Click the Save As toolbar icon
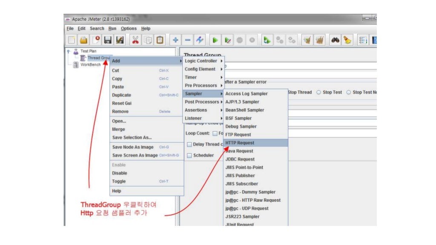Image resolution: width=436 pixels, height=245 pixels. pos(120,40)
